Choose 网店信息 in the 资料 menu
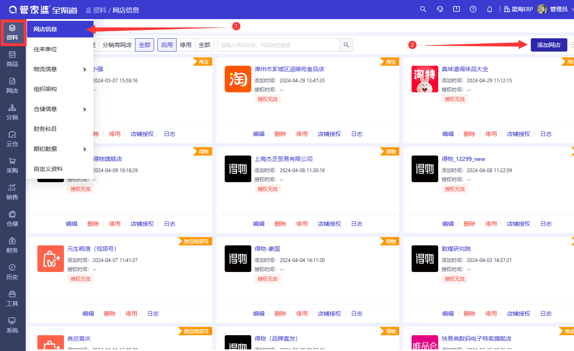Image resolution: width=574 pixels, height=351 pixels. tap(60, 29)
